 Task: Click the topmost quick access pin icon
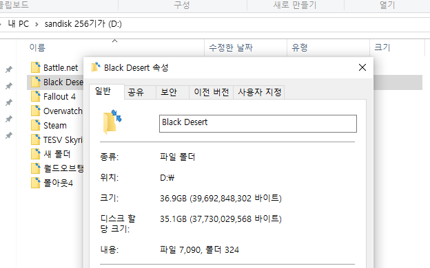tap(9, 69)
